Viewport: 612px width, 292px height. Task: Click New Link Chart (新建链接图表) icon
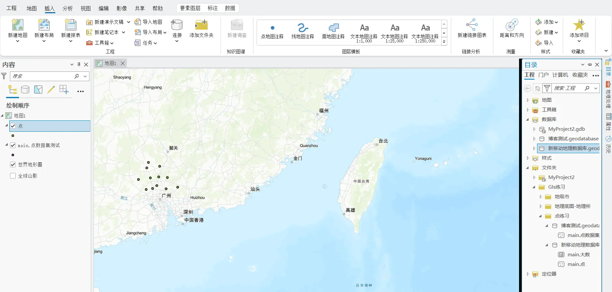click(472, 25)
